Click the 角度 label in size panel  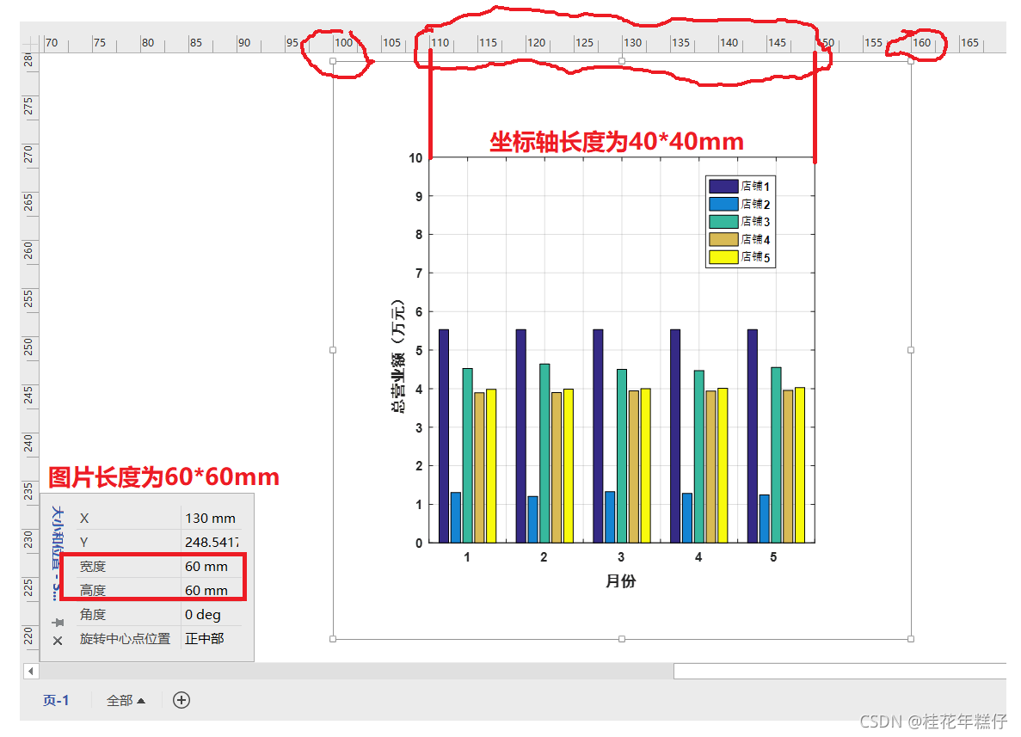(x=92, y=615)
